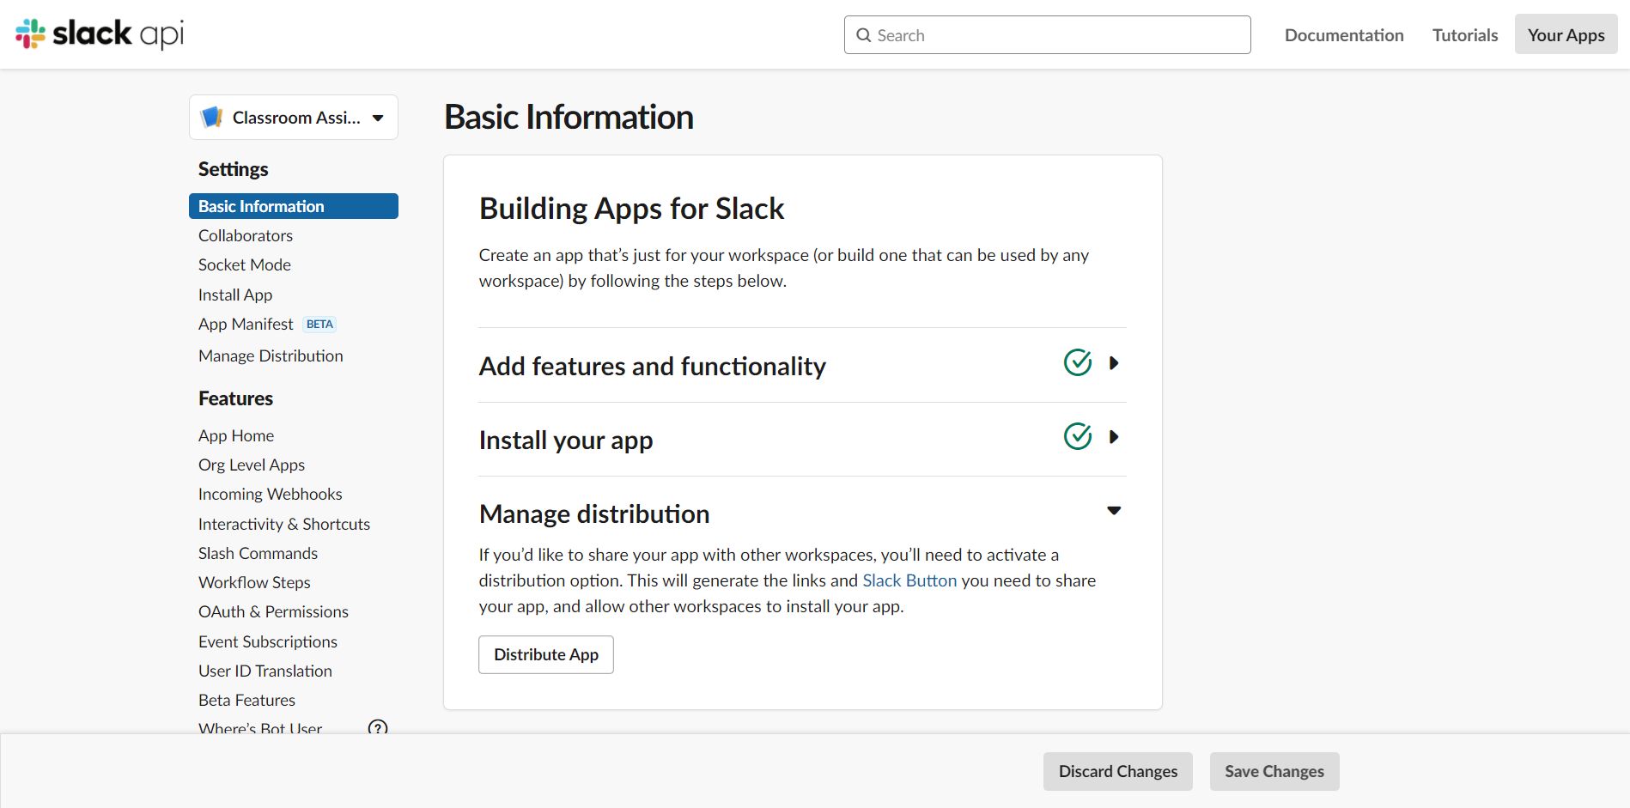Click the Save Changes button

click(x=1274, y=771)
